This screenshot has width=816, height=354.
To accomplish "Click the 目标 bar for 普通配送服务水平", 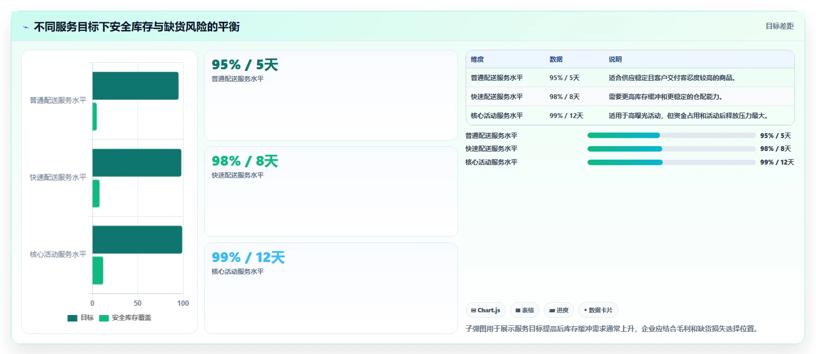I will 135,86.
